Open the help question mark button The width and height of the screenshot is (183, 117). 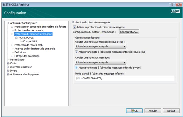point(172,4)
